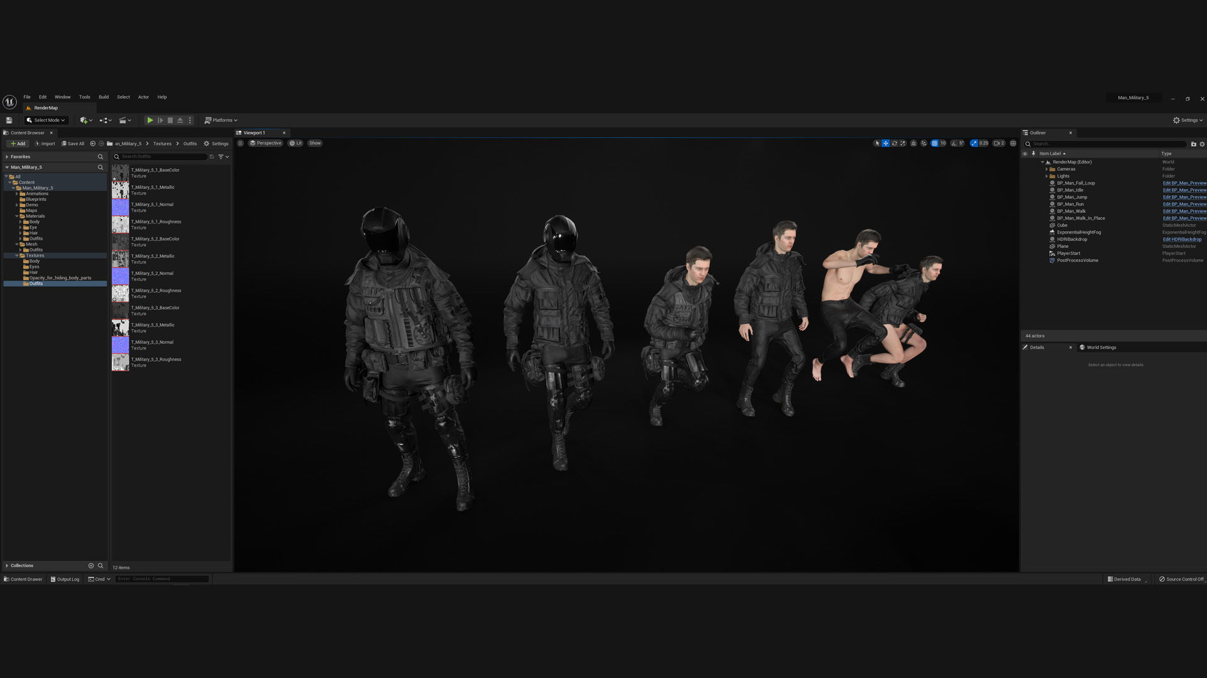Image resolution: width=1207 pixels, height=678 pixels.
Task: Open the Build menu
Action: click(104, 97)
